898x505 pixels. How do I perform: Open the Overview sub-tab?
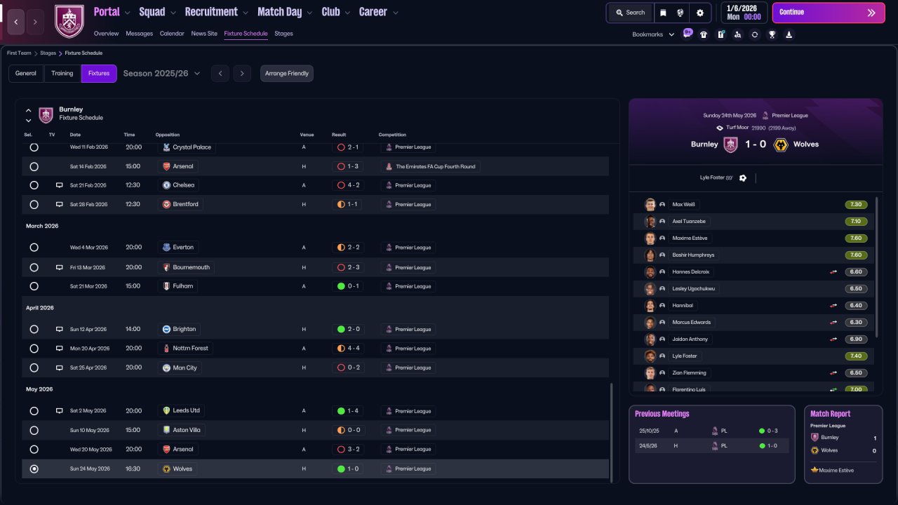106,34
